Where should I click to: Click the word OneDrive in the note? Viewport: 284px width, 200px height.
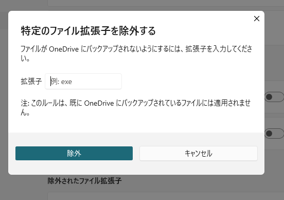(99, 103)
